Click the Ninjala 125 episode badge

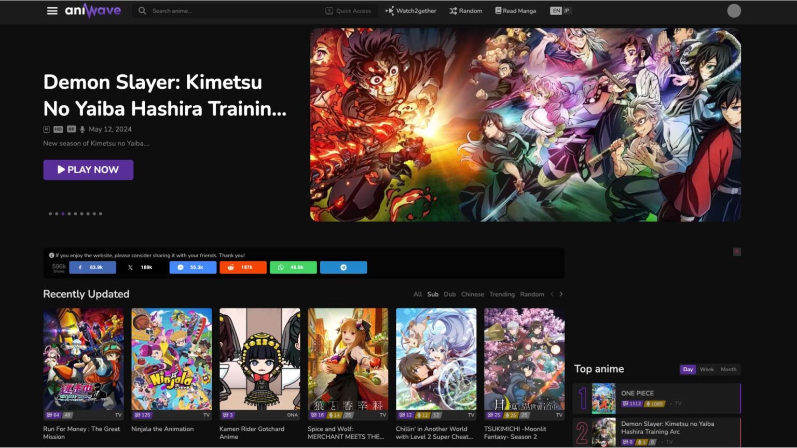click(142, 415)
